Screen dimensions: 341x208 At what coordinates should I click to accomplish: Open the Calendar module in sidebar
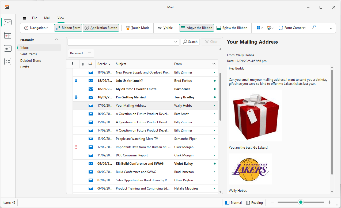coord(8,35)
